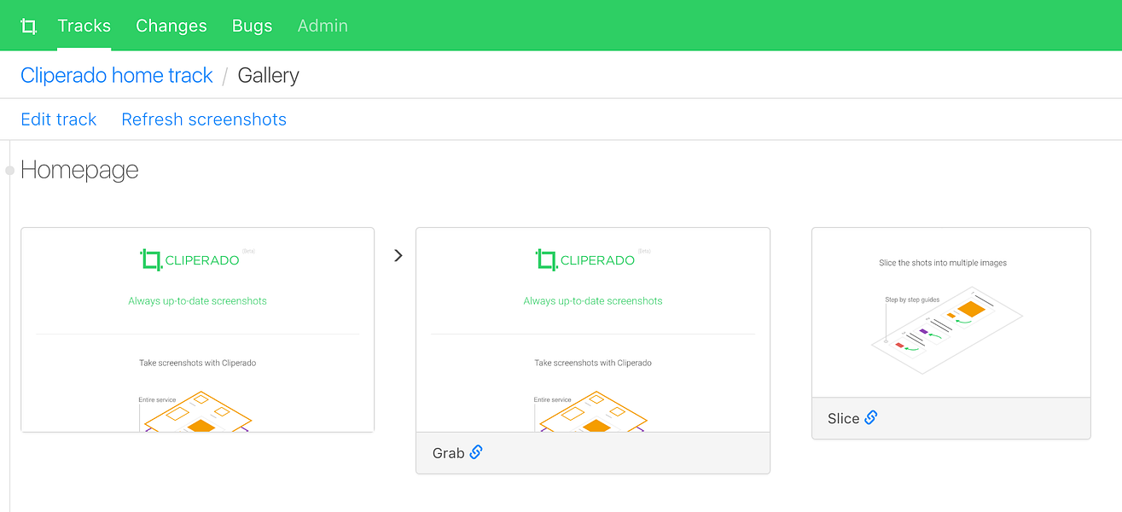Open the Bugs tab
Image resolution: width=1122 pixels, height=512 pixels.
[253, 26]
